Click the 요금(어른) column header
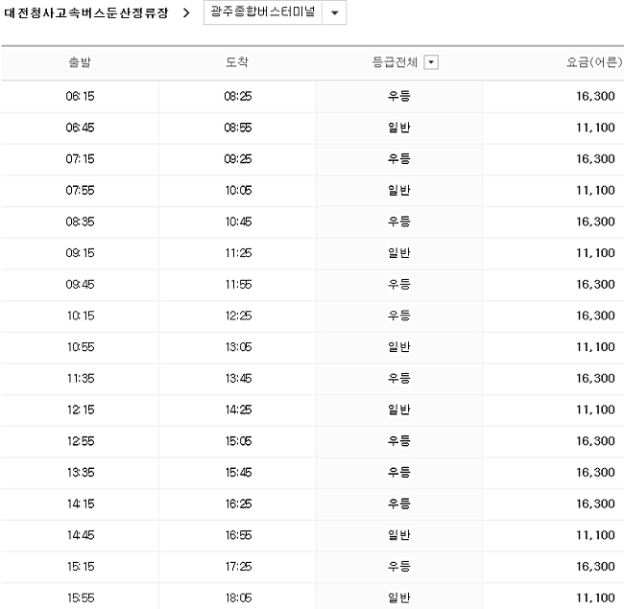Image resolution: width=624 pixels, height=609 pixels. pyautogui.click(x=594, y=62)
